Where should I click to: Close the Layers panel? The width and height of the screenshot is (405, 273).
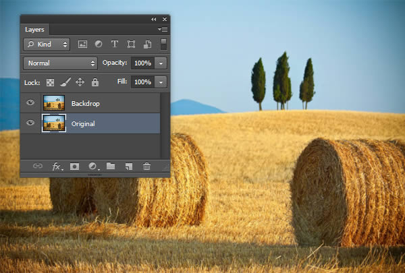[165, 19]
